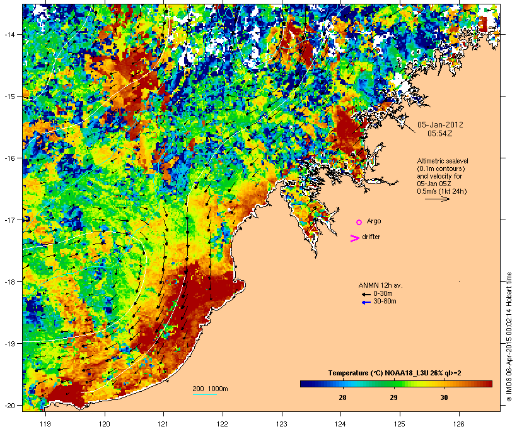Click the 'drifter' legend label
Viewport: 517px width, 429px height.
pos(371,237)
